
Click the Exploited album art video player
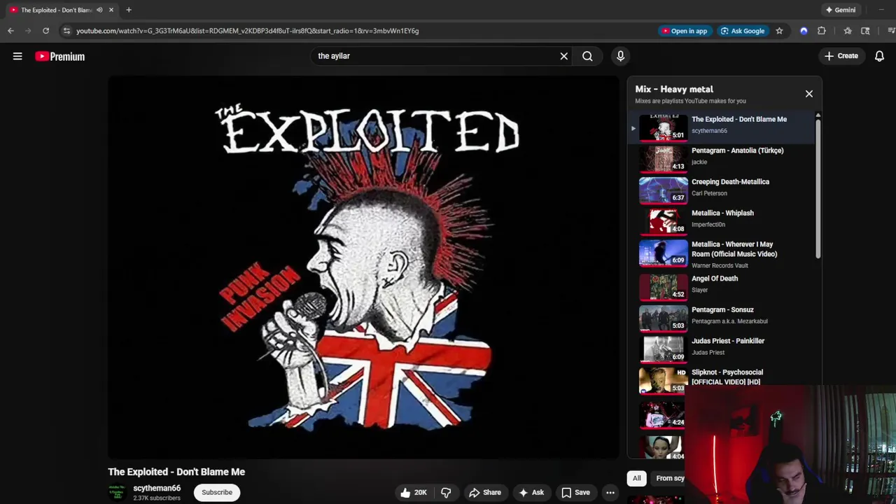363,267
